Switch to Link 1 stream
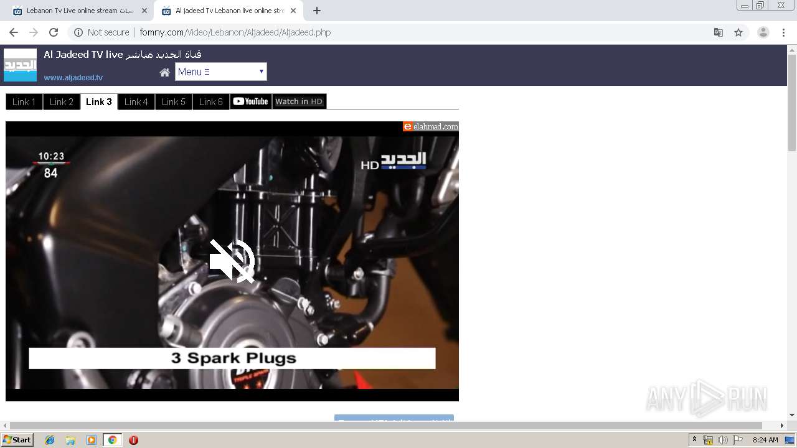This screenshot has height=448, width=797. point(24,101)
